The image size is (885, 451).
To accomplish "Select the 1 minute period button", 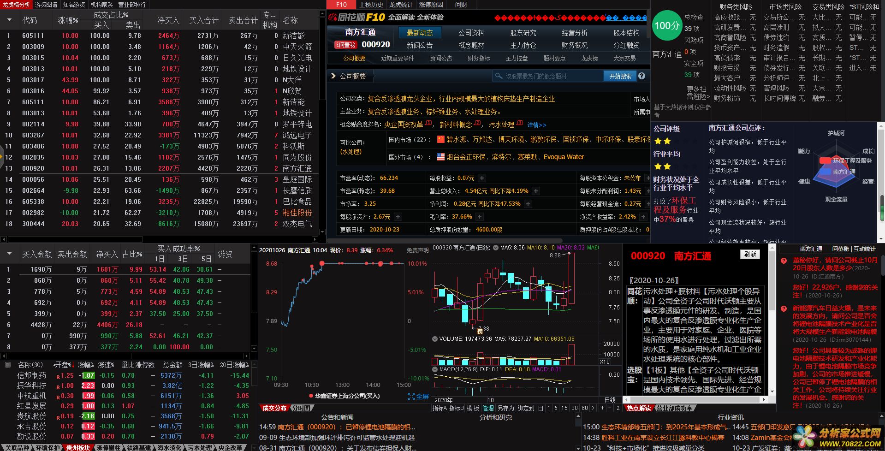I will click(549, 408).
